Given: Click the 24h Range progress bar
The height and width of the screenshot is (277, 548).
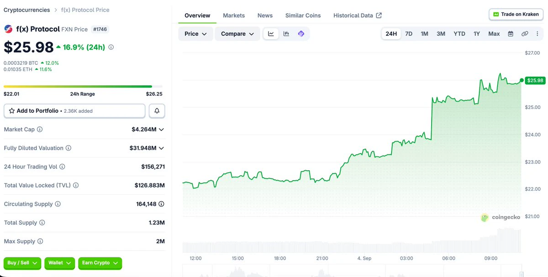Looking at the screenshot, I should pos(83,86).
